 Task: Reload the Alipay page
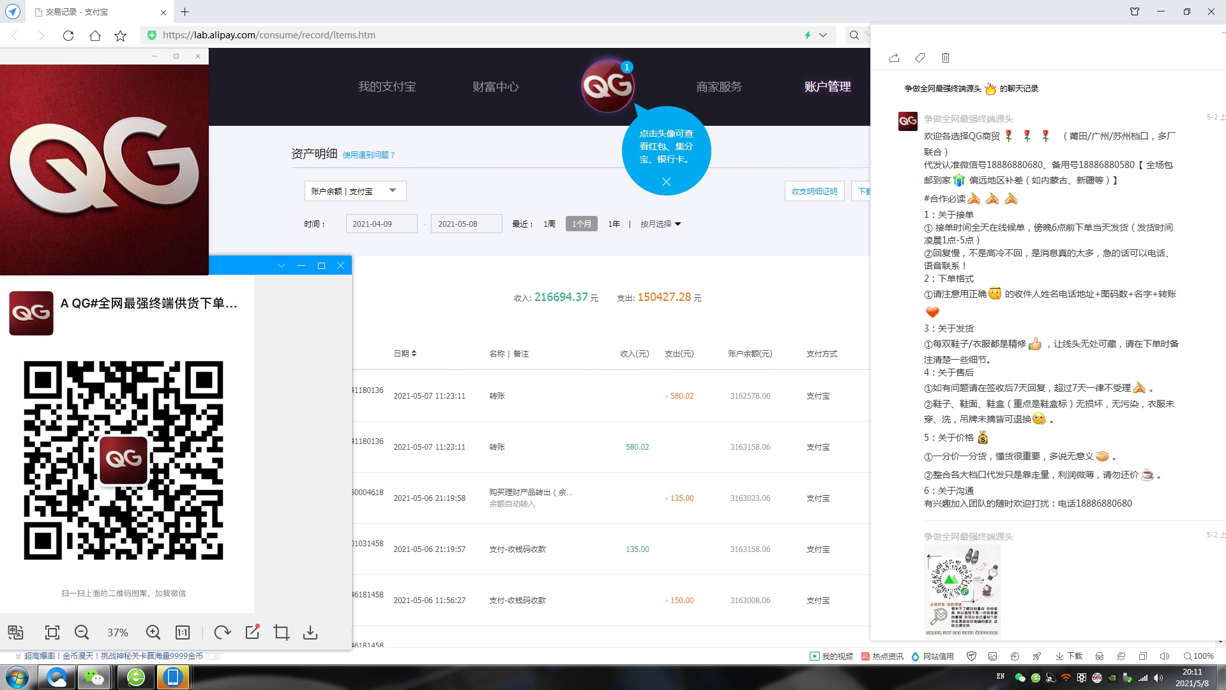[x=68, y=36]
